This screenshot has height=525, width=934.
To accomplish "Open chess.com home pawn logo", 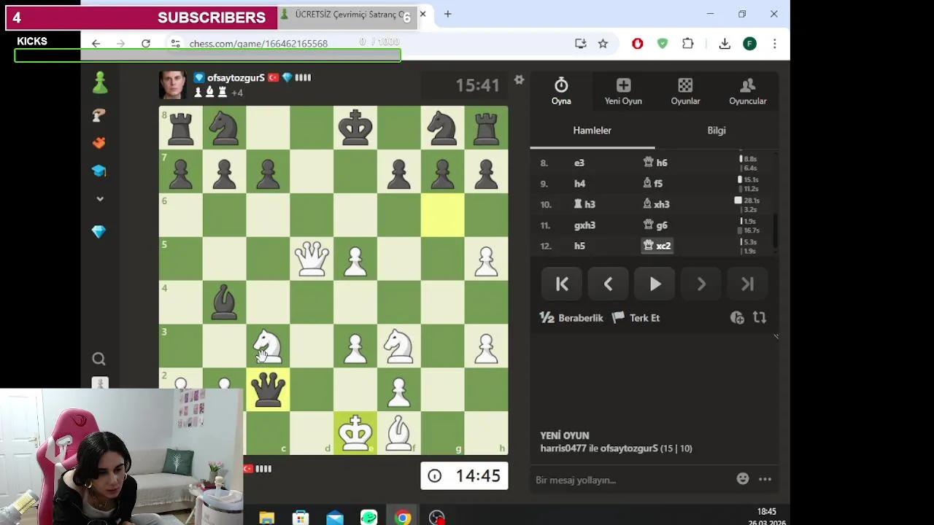I will 100,83.
